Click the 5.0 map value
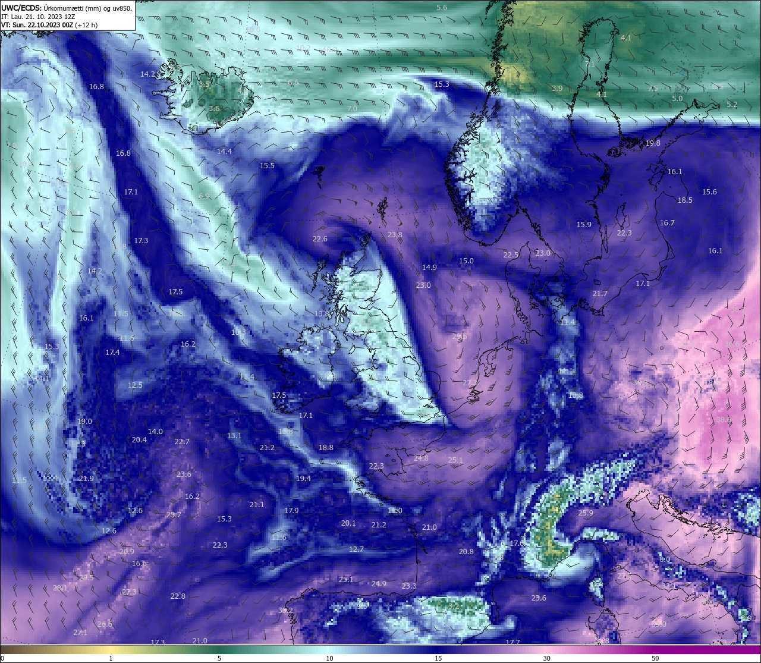The image size is (761, 663). click(x=677, y=99)
